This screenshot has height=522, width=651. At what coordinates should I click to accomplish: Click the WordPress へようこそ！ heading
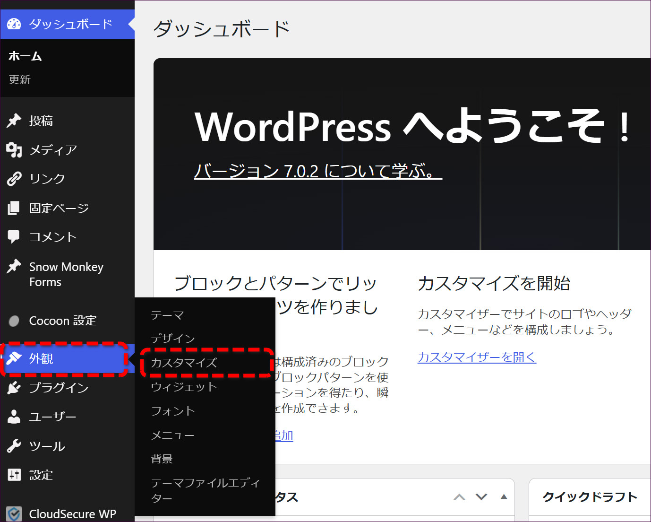413,126
